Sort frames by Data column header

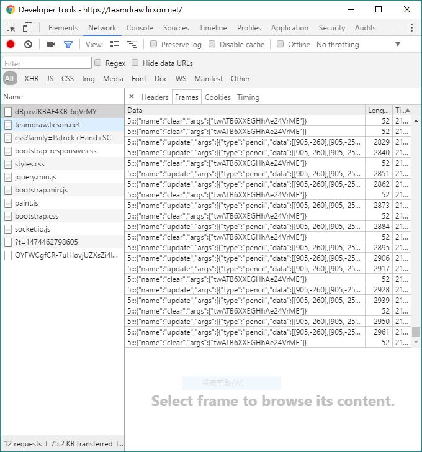[x=245, y=111]
